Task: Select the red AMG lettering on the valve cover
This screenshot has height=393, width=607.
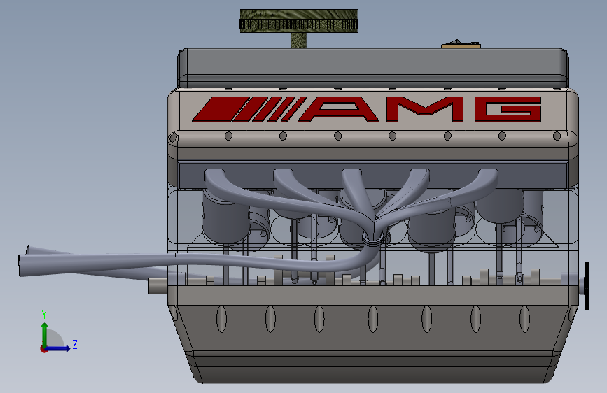Action: [x=367, y=109]
